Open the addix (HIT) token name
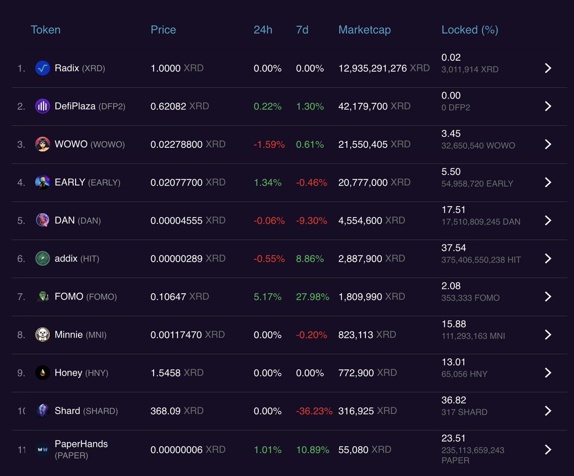Image resolution: width=574 pixels, height=476 pixels. (77, 258)
